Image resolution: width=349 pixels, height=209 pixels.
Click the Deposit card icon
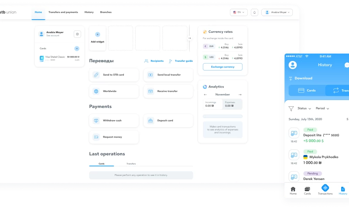pos(151,121)
